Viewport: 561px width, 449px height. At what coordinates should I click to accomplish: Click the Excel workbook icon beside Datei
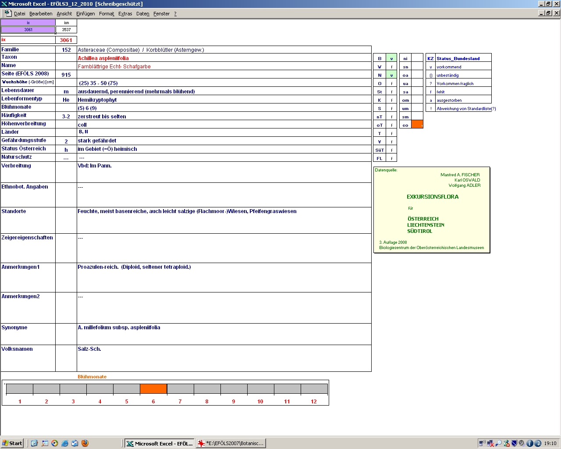click(8, 13)
